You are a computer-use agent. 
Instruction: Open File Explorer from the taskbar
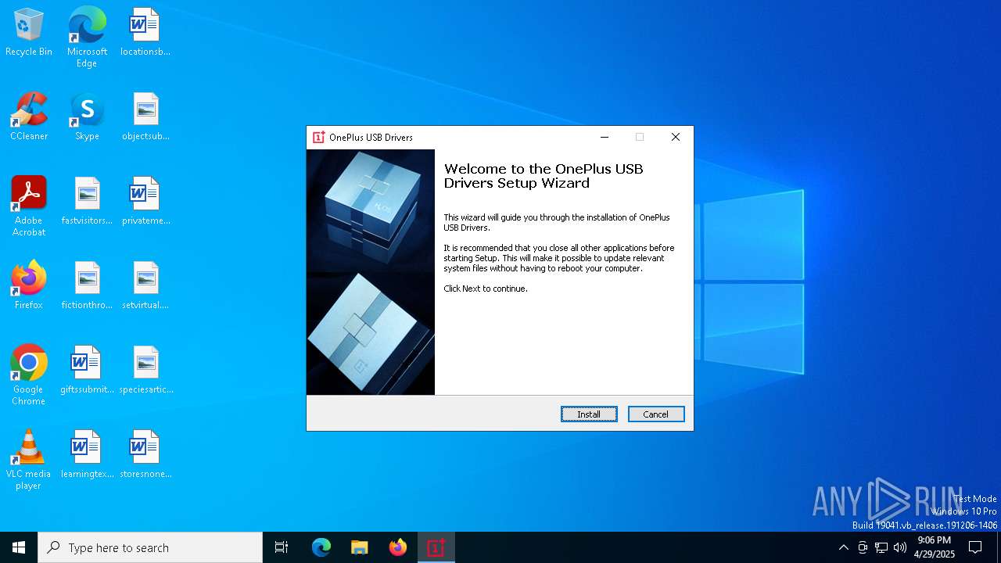pos(359,547)
